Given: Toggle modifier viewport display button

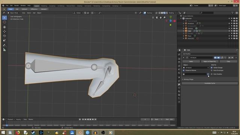Looking at the screenshot, I should coord(218,57).
